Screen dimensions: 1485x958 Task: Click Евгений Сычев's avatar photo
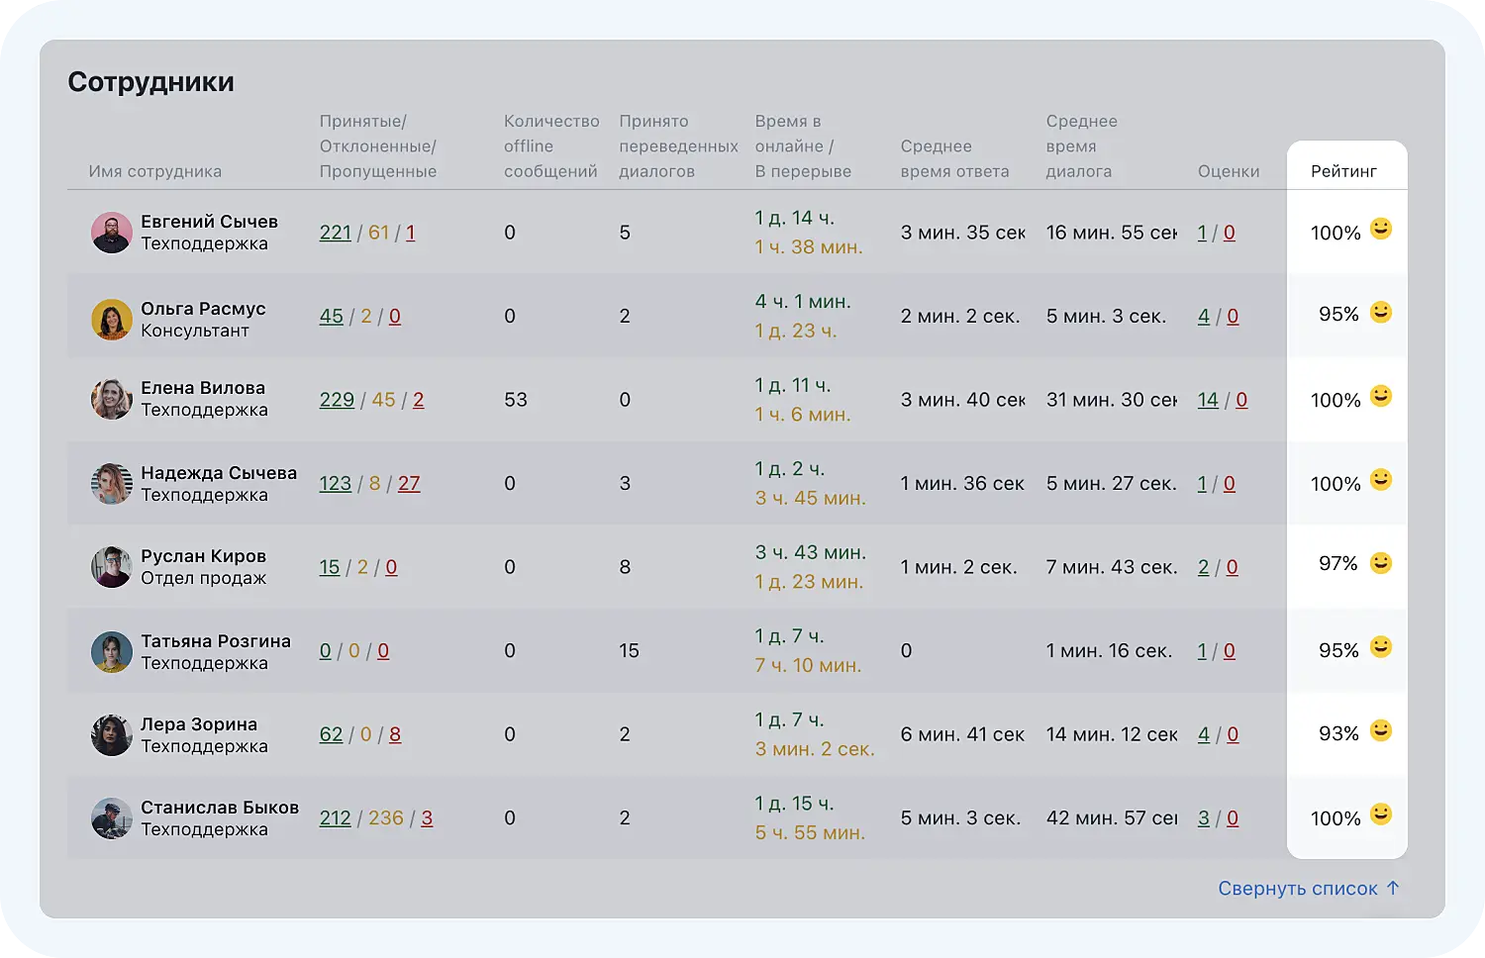point(112,233)
